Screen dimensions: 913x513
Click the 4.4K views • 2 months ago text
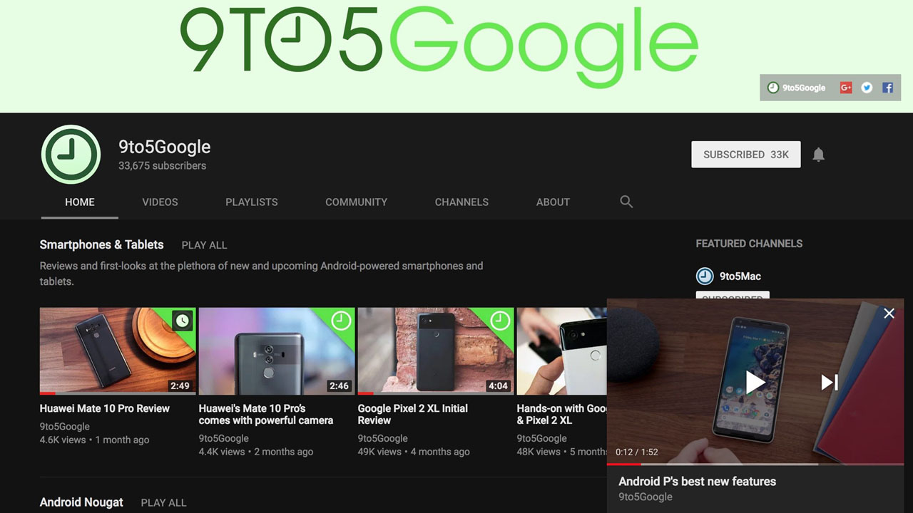tap(256, 452)
